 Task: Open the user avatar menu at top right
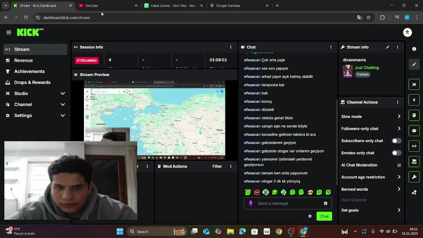point(407,32)
